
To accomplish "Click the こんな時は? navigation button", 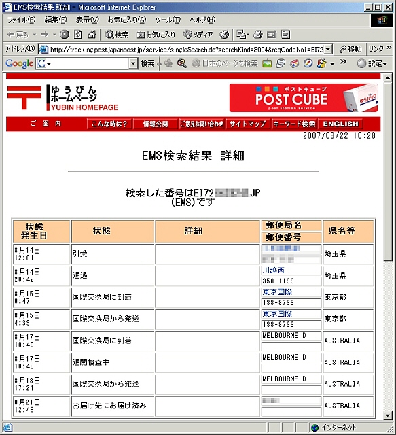I will tap(109, 124).
